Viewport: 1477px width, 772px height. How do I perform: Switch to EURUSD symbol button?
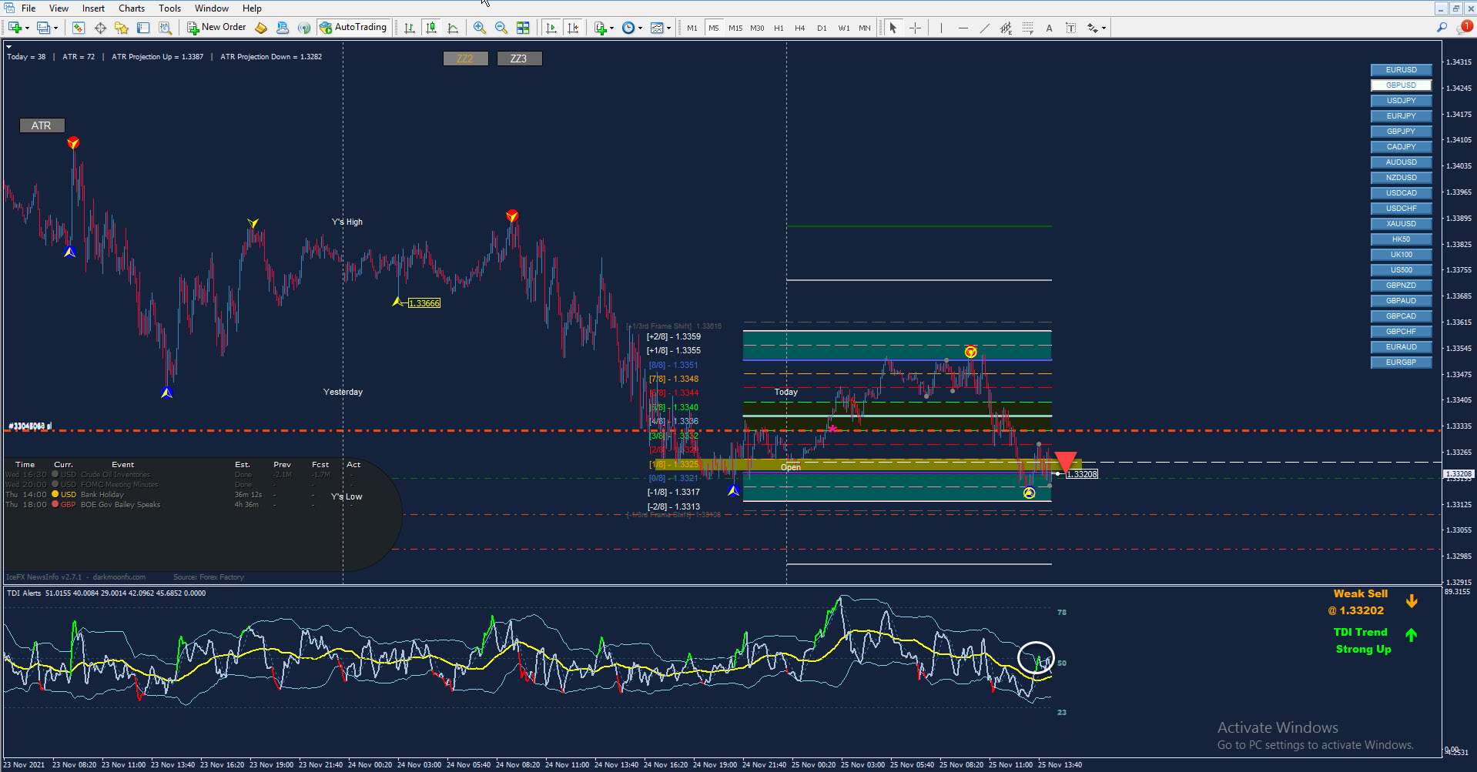click(x=1401, y=70)
